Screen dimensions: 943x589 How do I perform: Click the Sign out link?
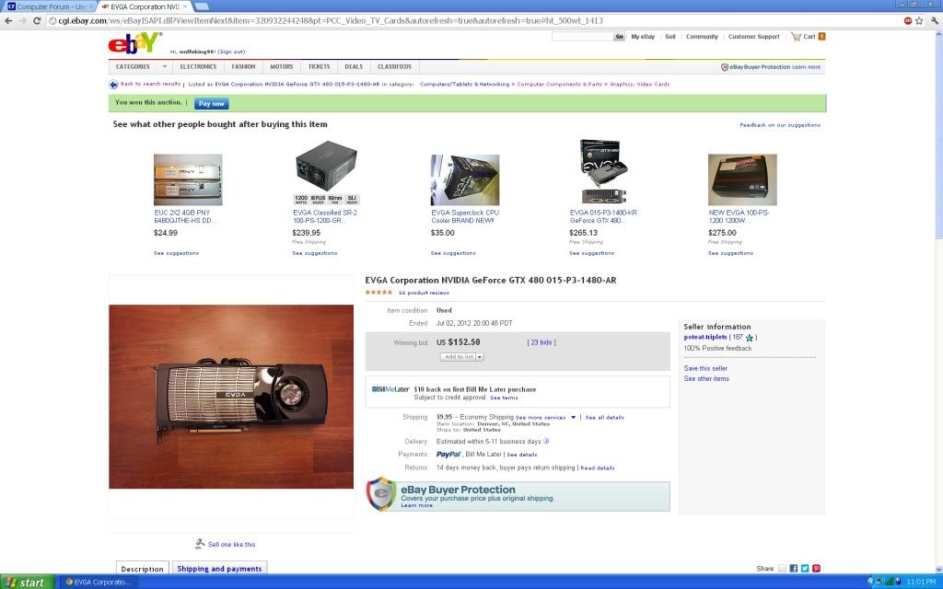[231, 52]
